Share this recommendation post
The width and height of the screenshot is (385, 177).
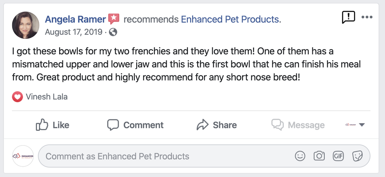click(217, 125)
